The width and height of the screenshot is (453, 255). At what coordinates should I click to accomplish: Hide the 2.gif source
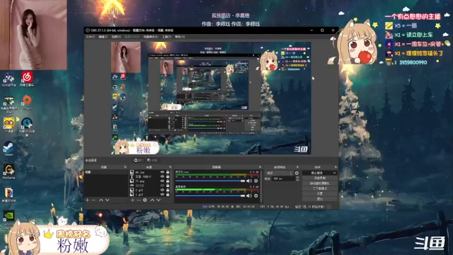pyautogui.click(x=162, y=190)
